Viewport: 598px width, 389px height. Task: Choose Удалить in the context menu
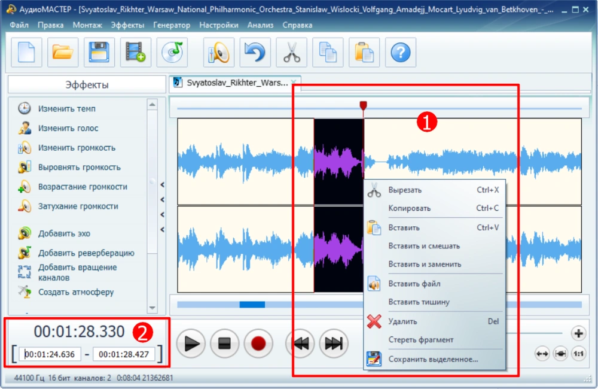pos(434,321)
